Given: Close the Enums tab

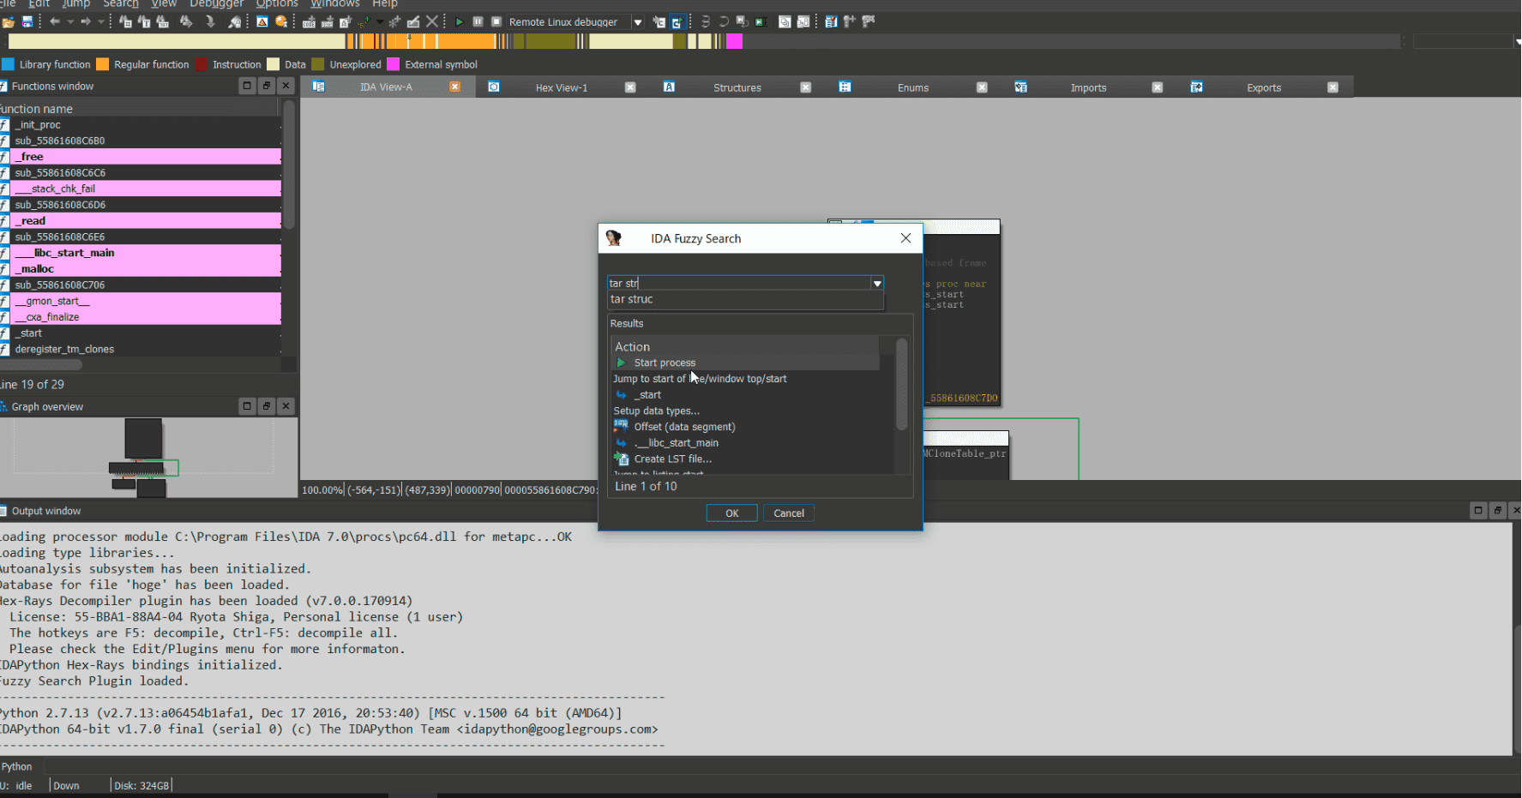Looking at the screenshot, I should pyautogui.click(x=982, y=87).
